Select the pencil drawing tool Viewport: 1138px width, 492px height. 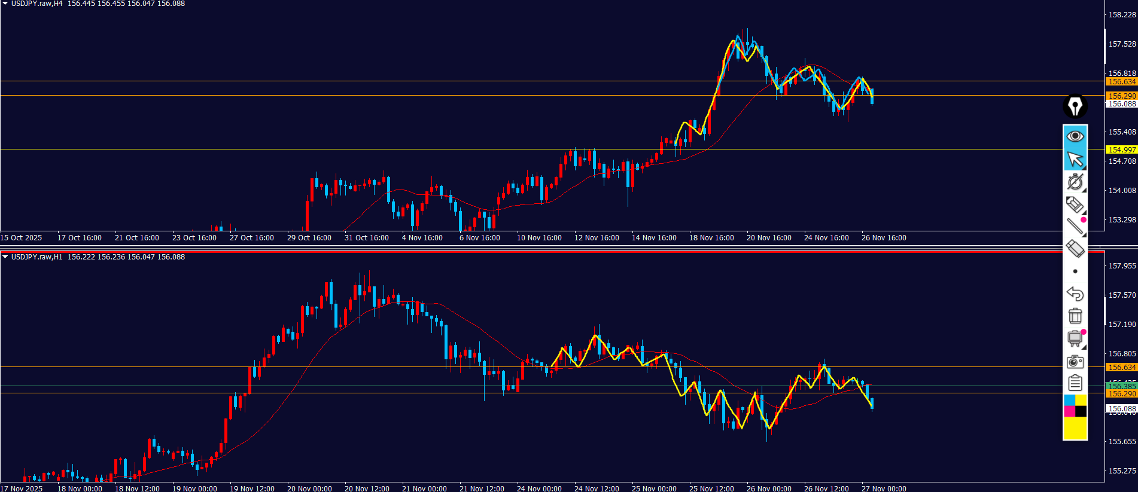(x=1075, y=204)
